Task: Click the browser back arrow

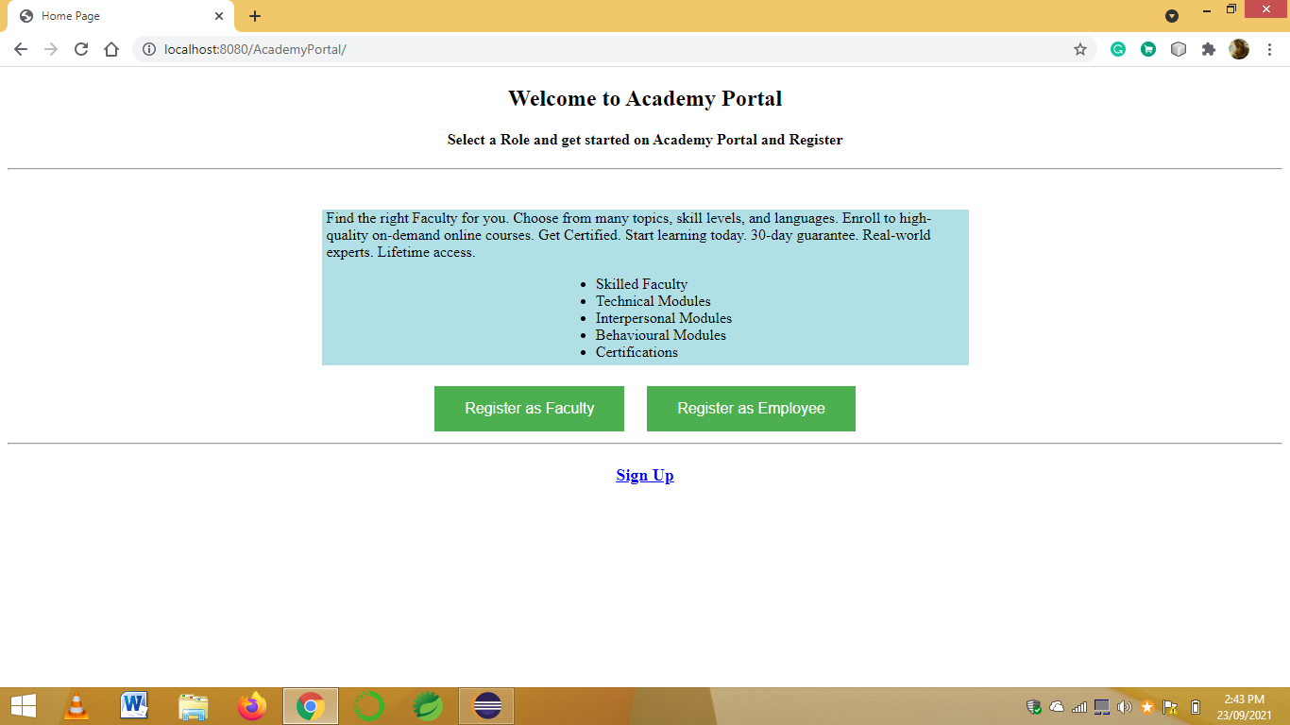Action: 21,49
